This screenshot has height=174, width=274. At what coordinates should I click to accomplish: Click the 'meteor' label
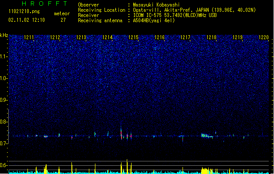pos(62,13)
